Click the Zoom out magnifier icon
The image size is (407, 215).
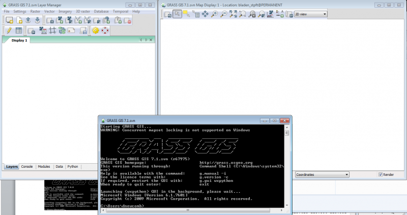click(223, 14)
